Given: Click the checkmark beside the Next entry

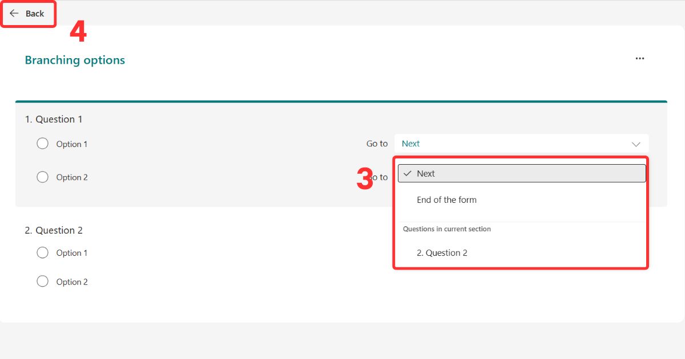Looking at the screenshot, I should (x=408, y=173).
